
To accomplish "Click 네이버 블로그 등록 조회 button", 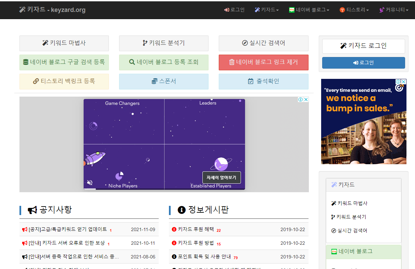I will [x=164, y=62].
